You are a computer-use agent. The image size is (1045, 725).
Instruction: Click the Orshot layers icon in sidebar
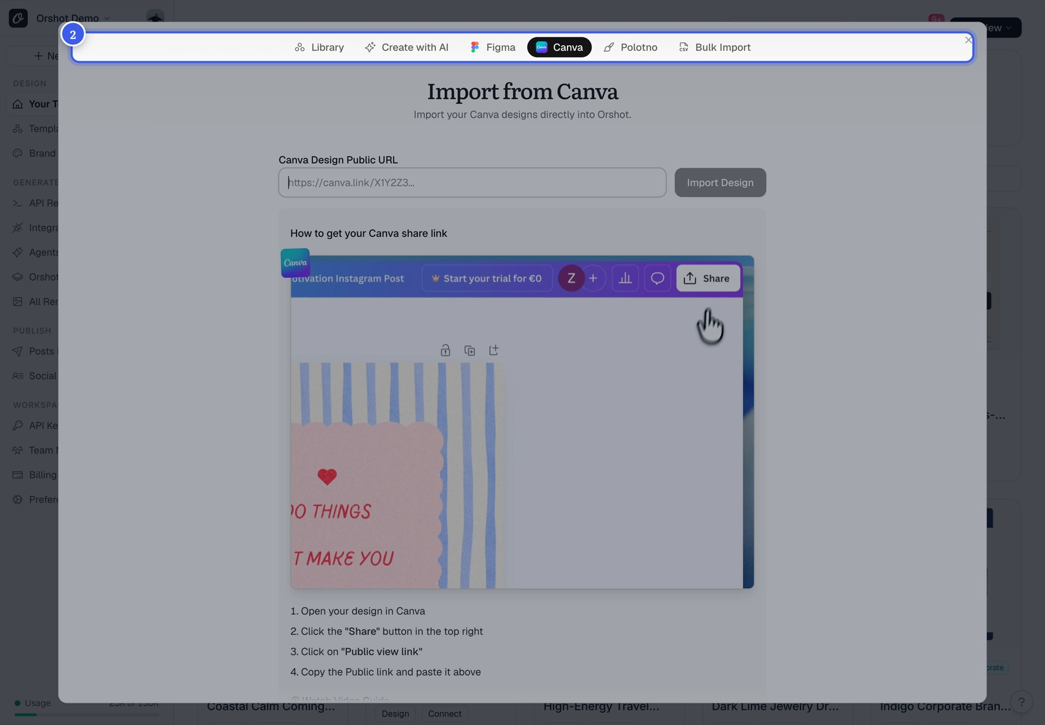[18, 277]
